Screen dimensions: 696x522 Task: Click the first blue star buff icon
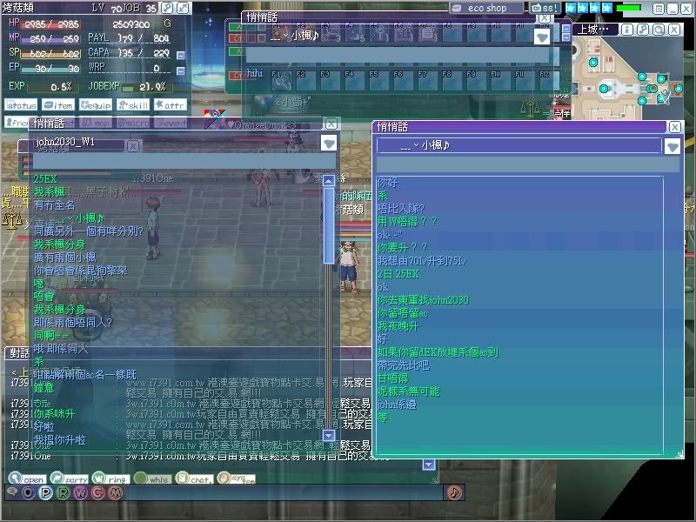571,8
